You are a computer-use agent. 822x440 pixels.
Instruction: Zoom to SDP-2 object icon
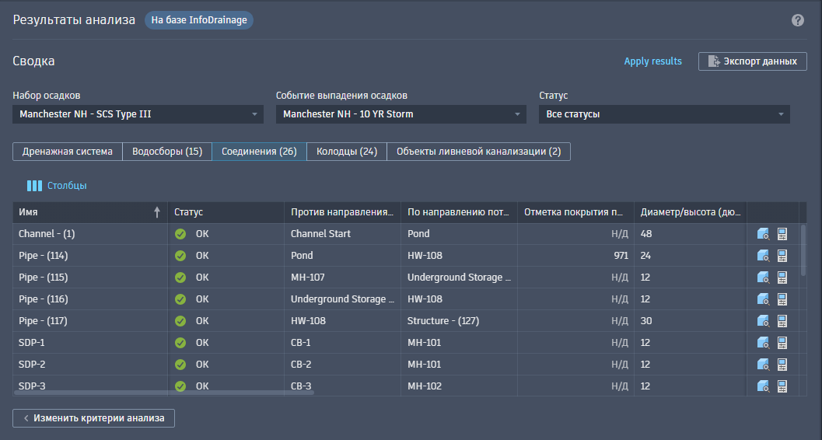763,365
